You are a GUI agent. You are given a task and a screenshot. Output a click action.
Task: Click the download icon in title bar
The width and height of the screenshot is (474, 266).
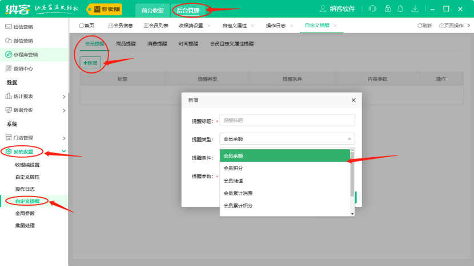click(415, 9)
